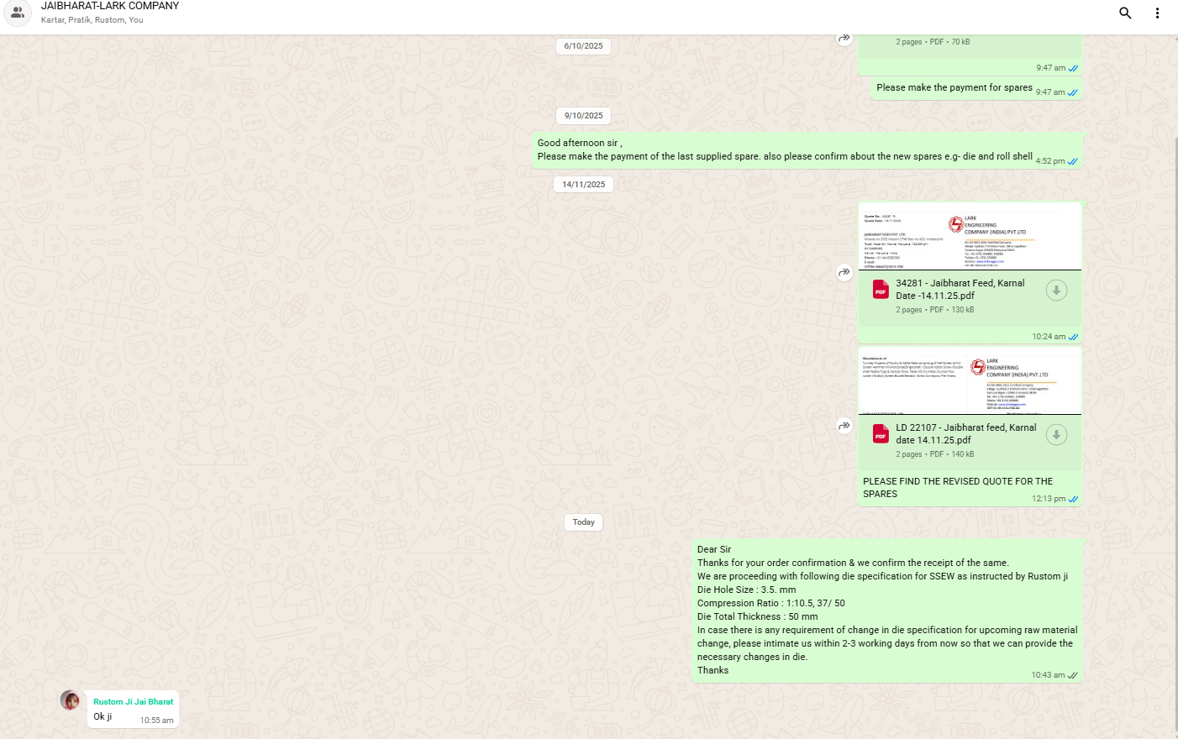This screenshot has width=1178, height=739.
Task: Open Rustom Ji's profile picture
Action: tap(71, 700)
